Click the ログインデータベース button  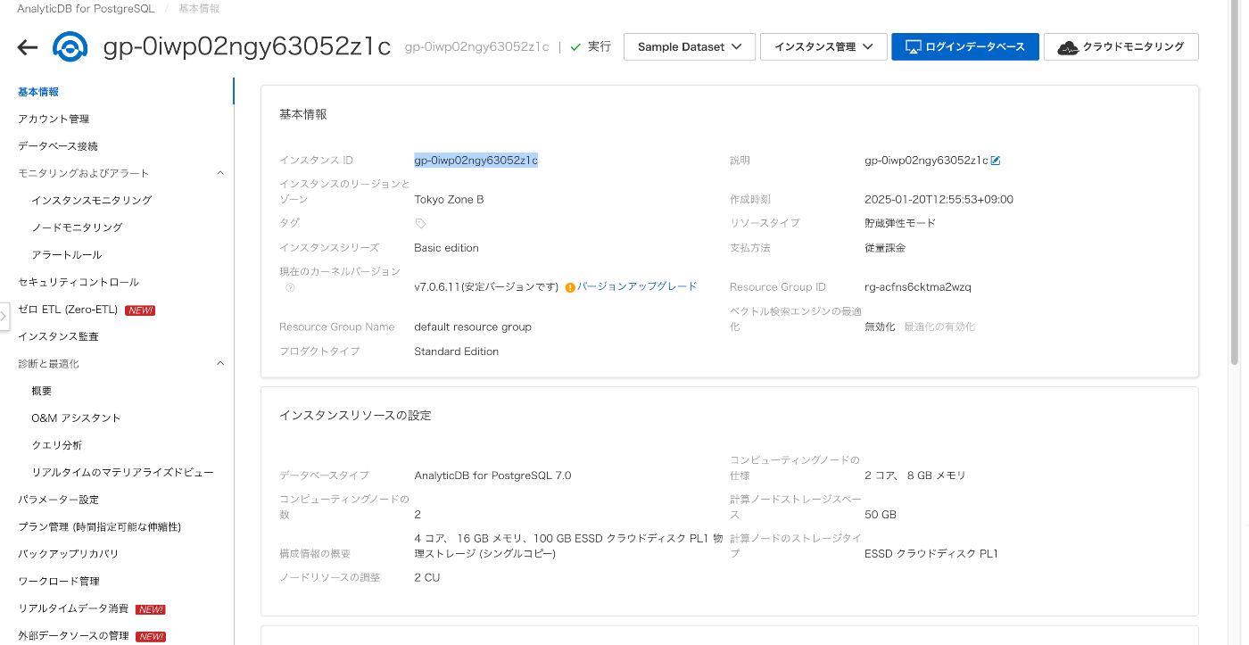965,46
